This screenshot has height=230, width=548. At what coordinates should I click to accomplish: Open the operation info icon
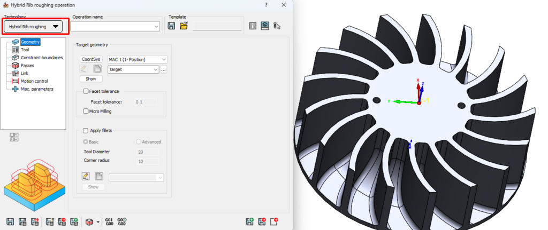click(x=253, y=26)
